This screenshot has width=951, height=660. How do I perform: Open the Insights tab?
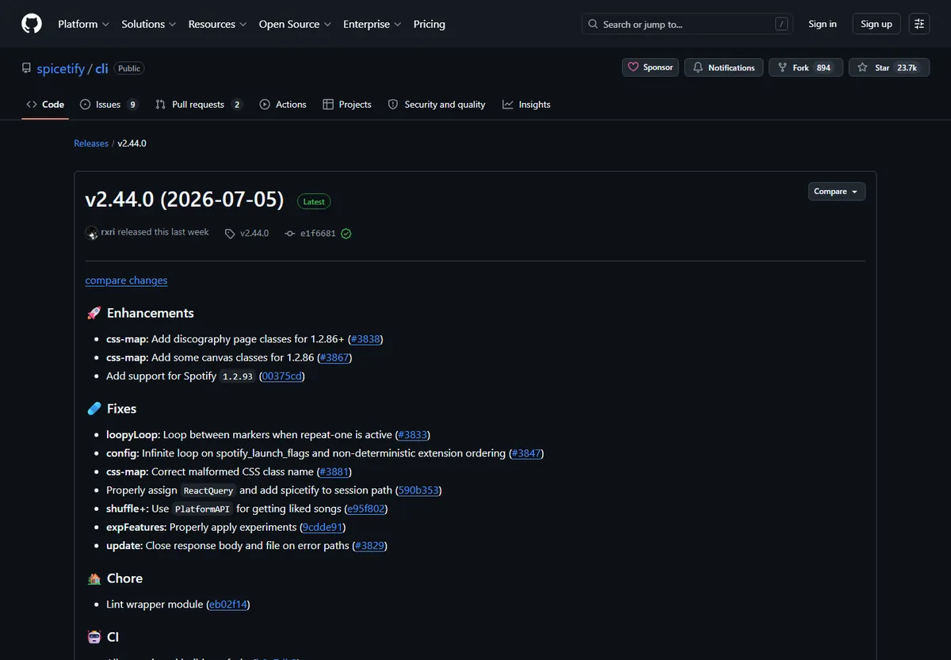[x=526, y=105]
